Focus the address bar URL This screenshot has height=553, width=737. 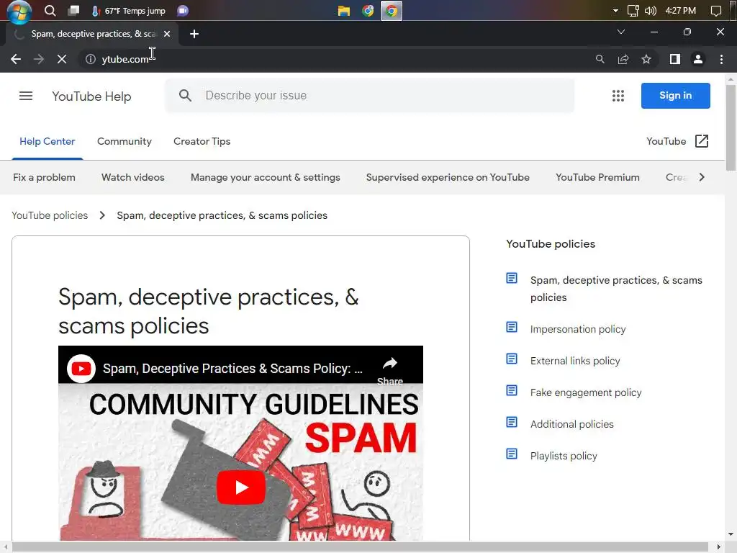click(x=125, y=59)
